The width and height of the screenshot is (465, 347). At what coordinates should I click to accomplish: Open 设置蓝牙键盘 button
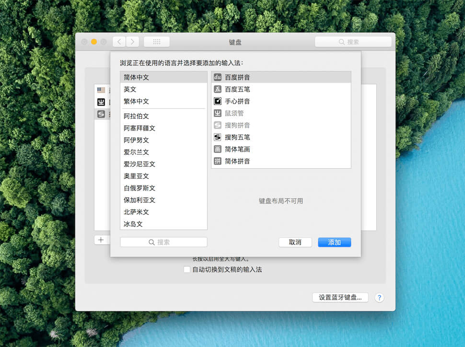[x=340, y=298]
